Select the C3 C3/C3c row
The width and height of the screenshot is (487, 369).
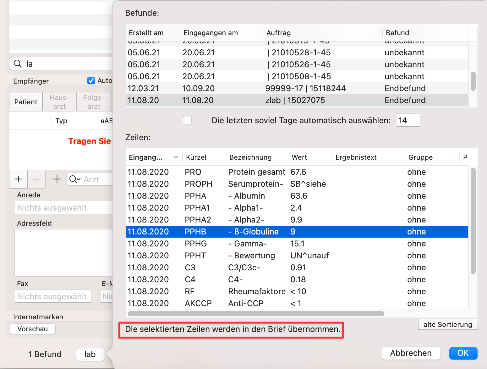pyautogui.click(x=297, y=267)
